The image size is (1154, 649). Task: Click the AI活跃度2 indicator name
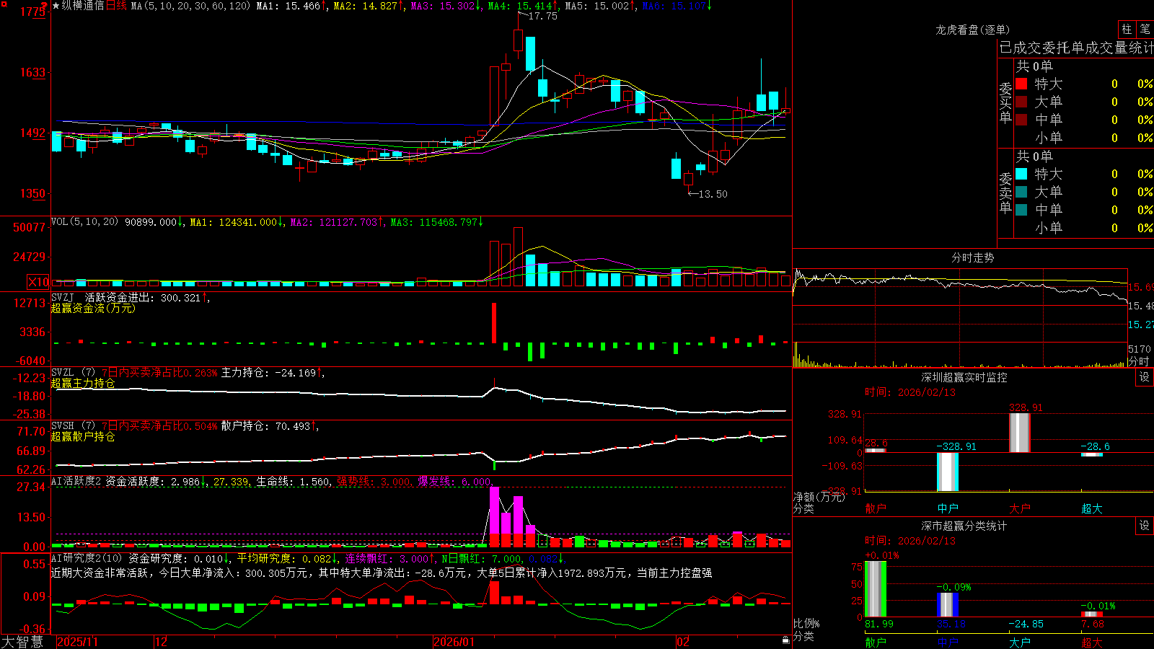(x=76, y=481)
